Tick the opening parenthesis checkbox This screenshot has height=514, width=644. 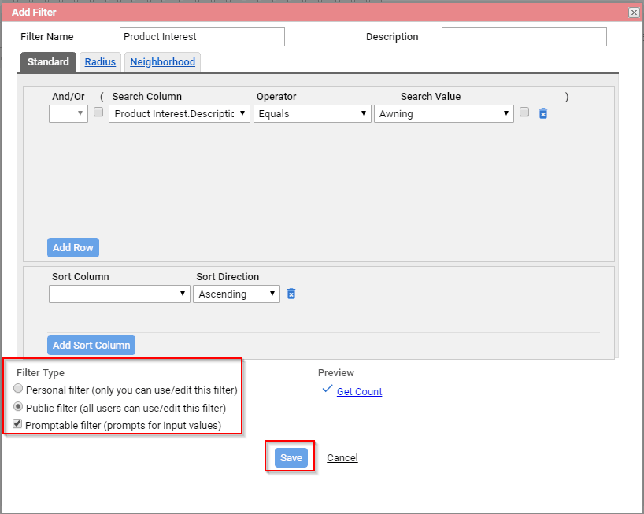(x=98, y=112)
